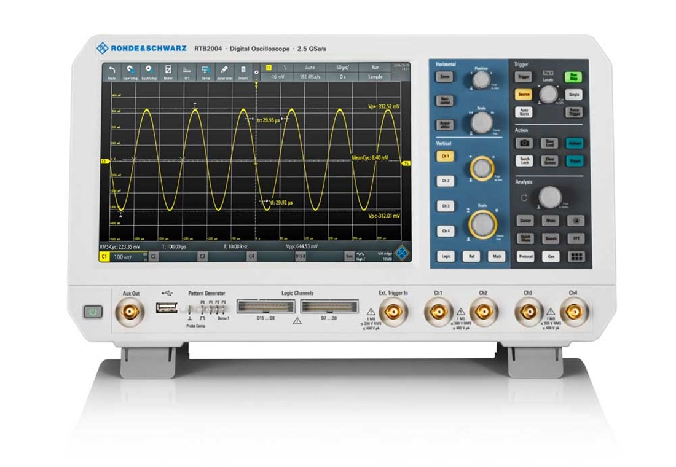Tap the Save Setup toolbar icon
The width and height of the screenshot is (676, 467).
pos(130,72)
